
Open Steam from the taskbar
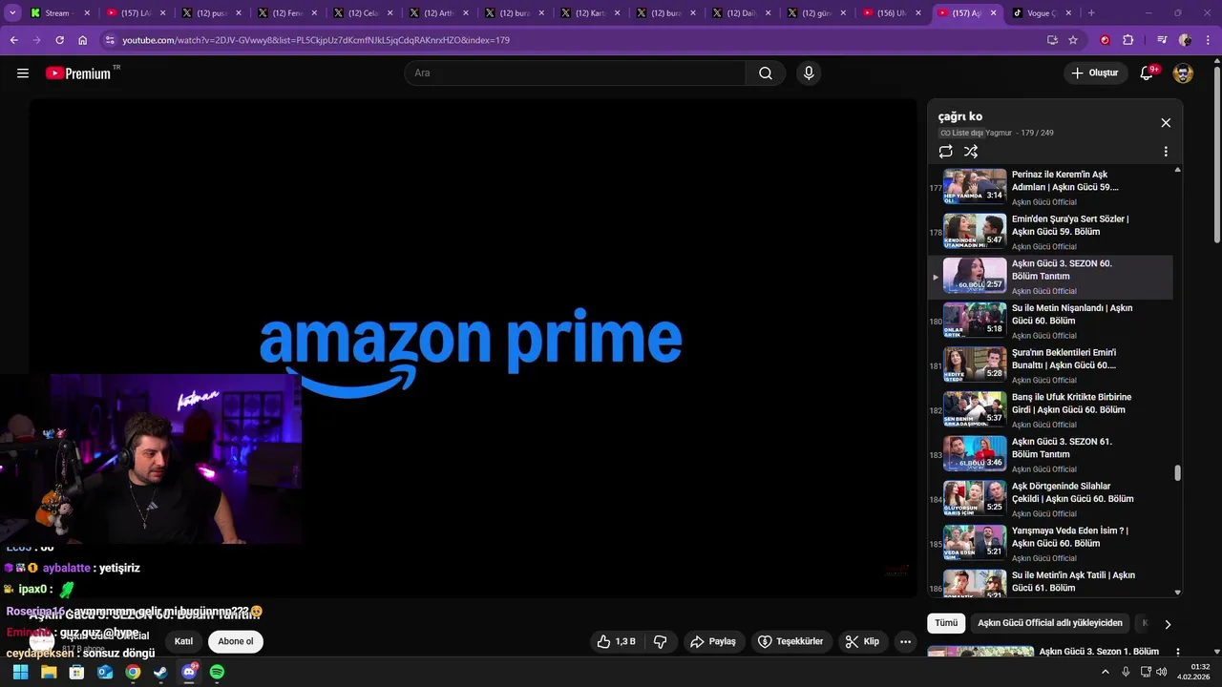pyautogui.click(x=160, y=672)
